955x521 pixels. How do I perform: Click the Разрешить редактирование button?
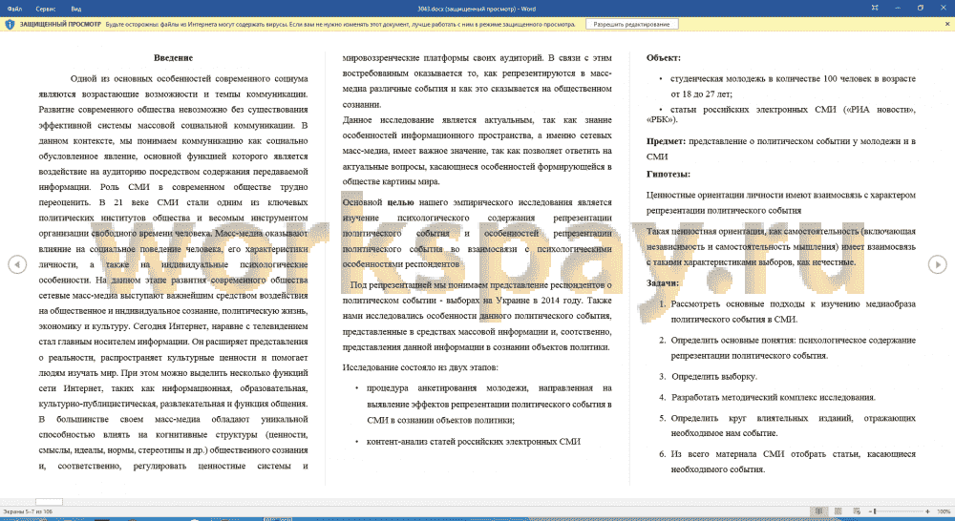tap(631, 25)
